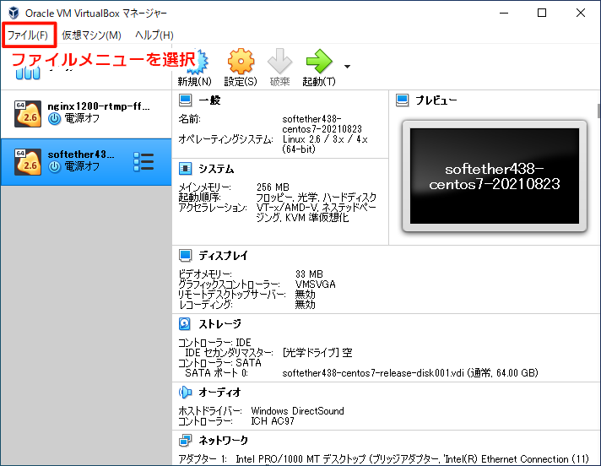Click the softether438-centos7-release-disk001.vdi disk entry
Screen dimensions: 601x466
tap(410, 373)
